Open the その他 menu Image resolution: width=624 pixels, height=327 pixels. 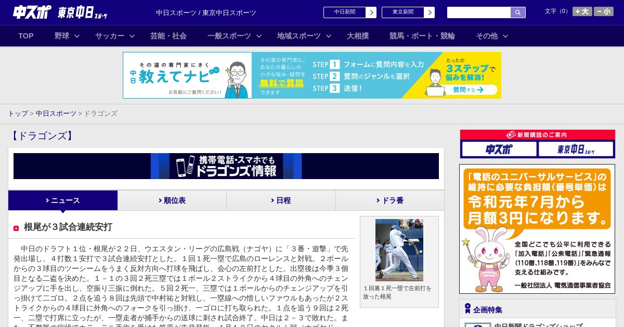(x=487, y=36)
